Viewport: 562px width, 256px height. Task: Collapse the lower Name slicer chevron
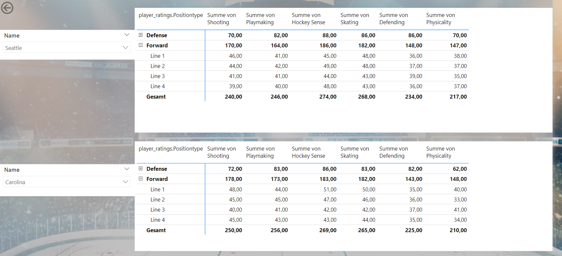(x=127, y=169)
